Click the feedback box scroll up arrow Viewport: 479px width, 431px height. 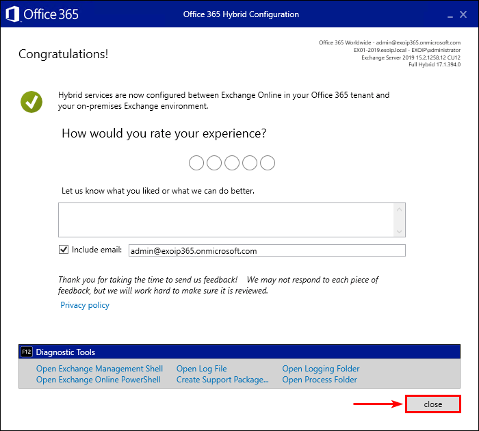[x=399, y=209]
